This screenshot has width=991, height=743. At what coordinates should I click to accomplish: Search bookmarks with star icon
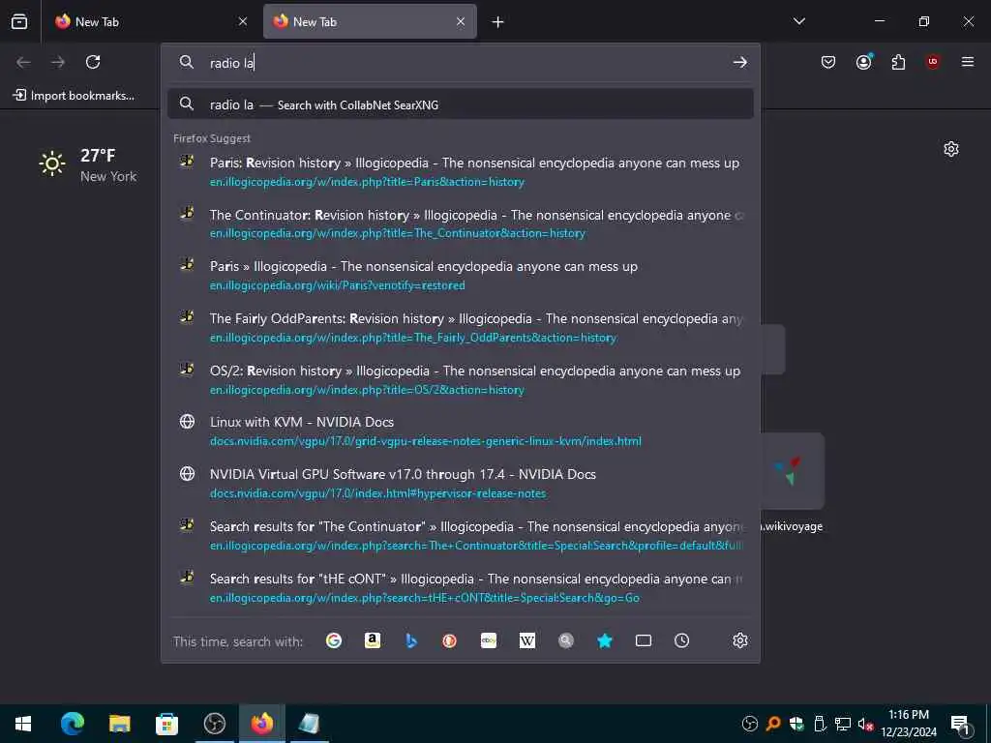[605, 640]
